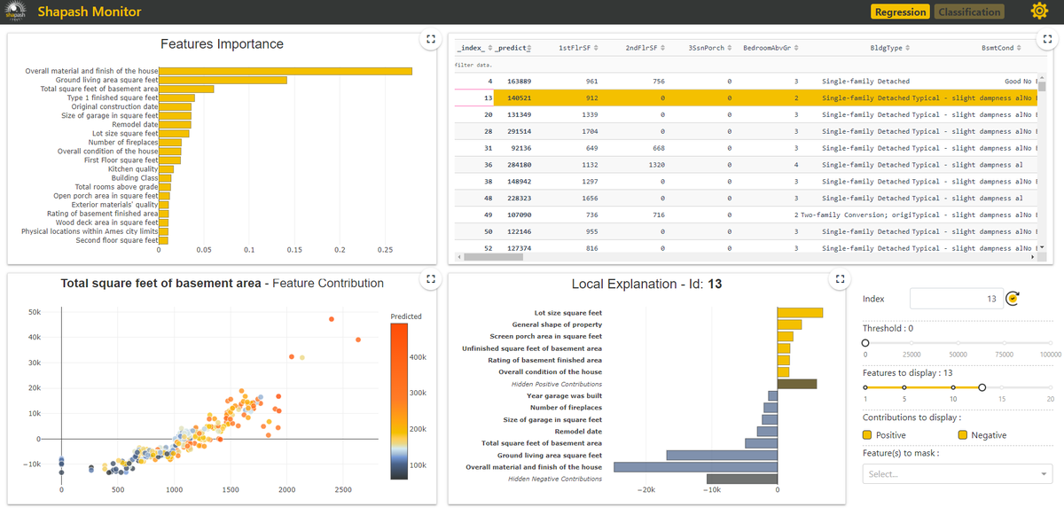Click Total square feet of basement importance bar
The image size is (1064, 515).
pos(186,89)
